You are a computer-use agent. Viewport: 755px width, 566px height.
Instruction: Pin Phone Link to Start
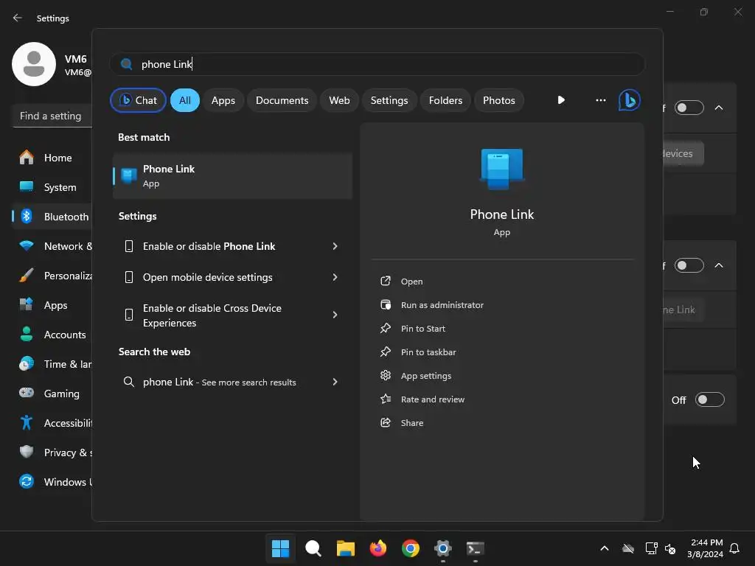(x=422, y=328)
